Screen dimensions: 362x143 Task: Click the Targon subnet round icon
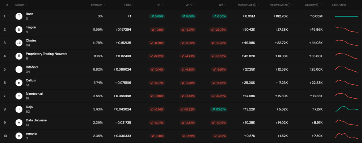click(x=19, y=30)
